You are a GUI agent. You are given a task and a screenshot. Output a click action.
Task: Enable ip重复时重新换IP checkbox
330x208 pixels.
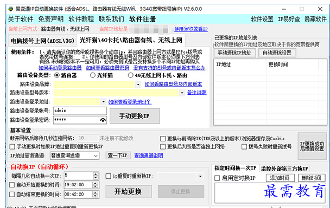click(x=108, y=176)
